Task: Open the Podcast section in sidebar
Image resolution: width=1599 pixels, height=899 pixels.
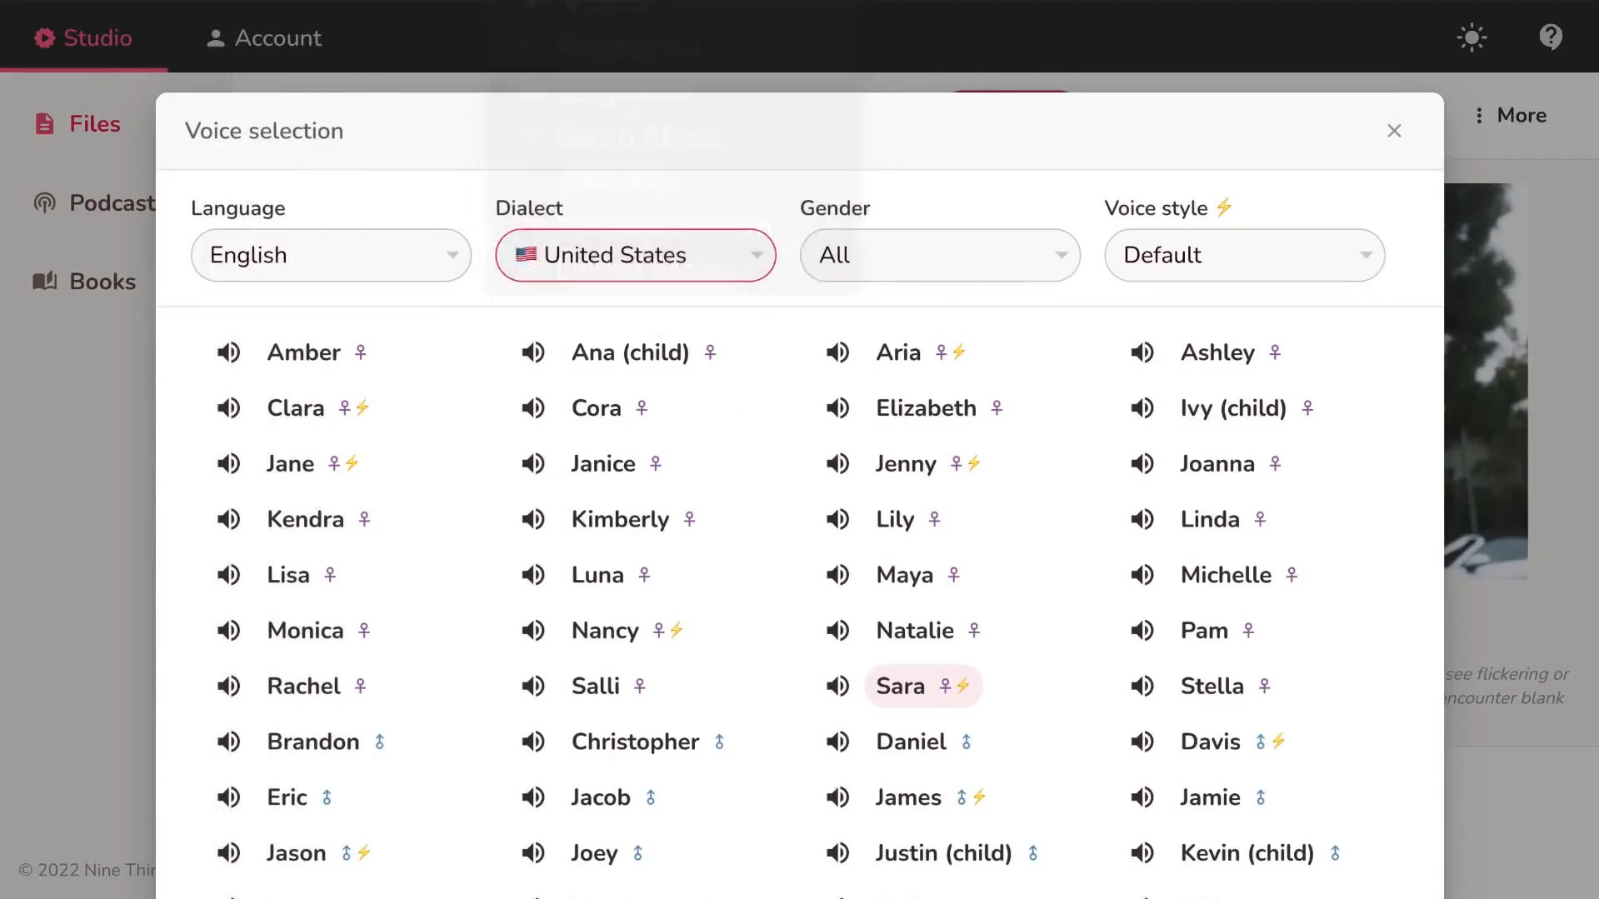Action: pyautogui.click(x=94, y=203)
